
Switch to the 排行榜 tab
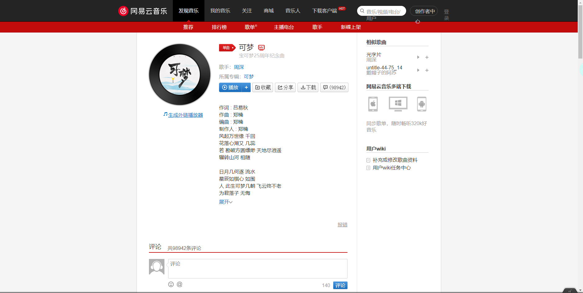(219, 27)
